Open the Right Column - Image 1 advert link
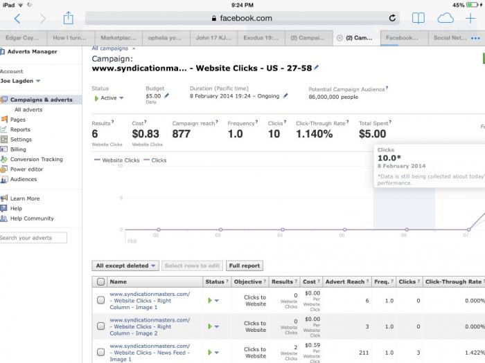485x363 pixels. click(x=150, y=300)
